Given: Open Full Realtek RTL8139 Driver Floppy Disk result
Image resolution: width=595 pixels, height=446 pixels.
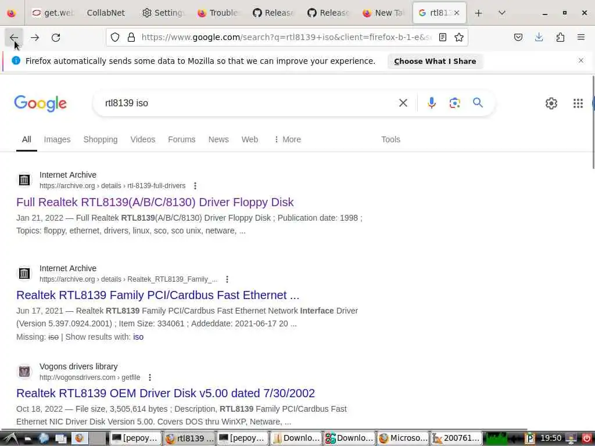Looking at the screenshot, I should pos(155,202).
